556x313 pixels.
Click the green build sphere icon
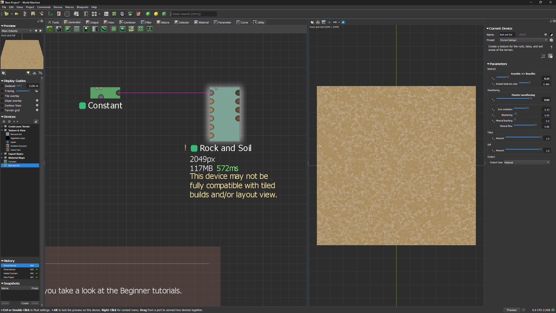pyautogui.click(x=148, y=14)
